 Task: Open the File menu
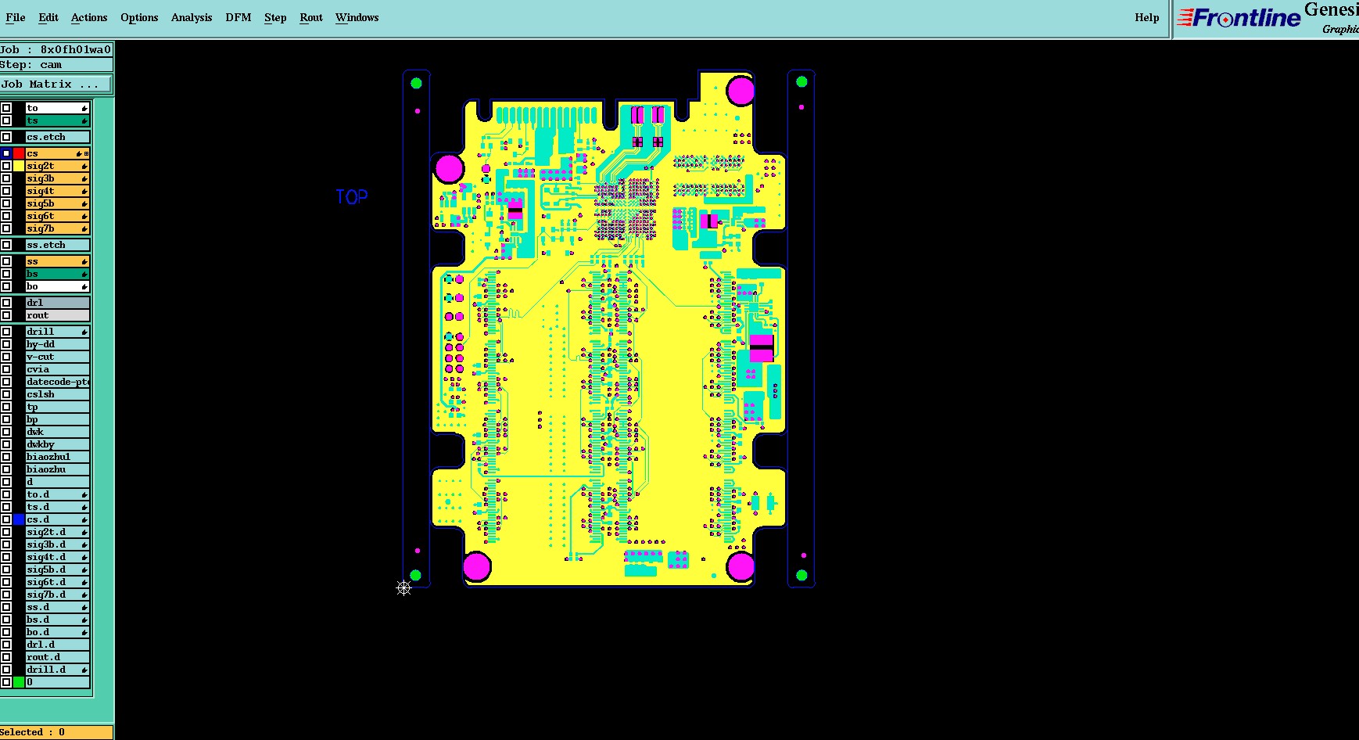[x=16, y=17]
